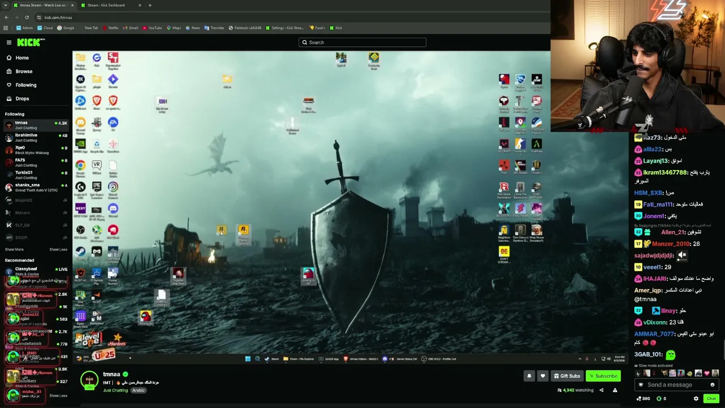Open Browse in the sidebar
The width and height of the screenshot is (725, 408).
click(x=24, y=71)
